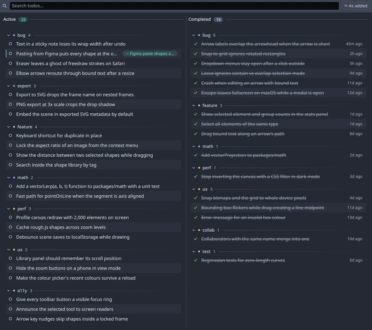Focus the Search todos input field
Image resolution: width=372 pixels, height=330 pixels.
(x=174, y=6)
